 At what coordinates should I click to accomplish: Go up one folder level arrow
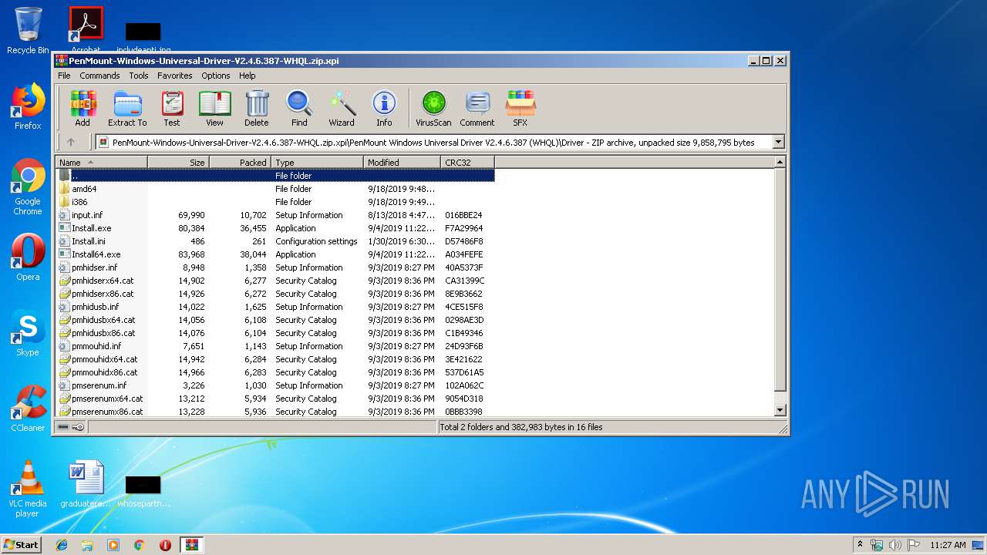71,142
